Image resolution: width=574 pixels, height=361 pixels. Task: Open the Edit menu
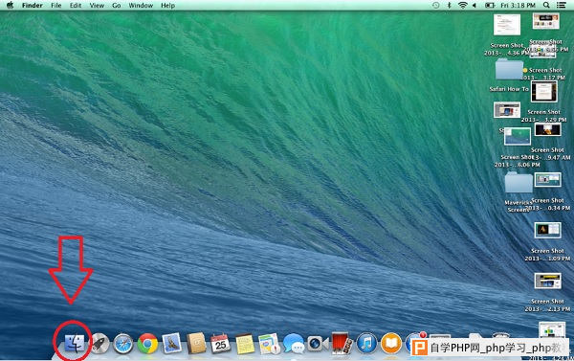point(76,6)
